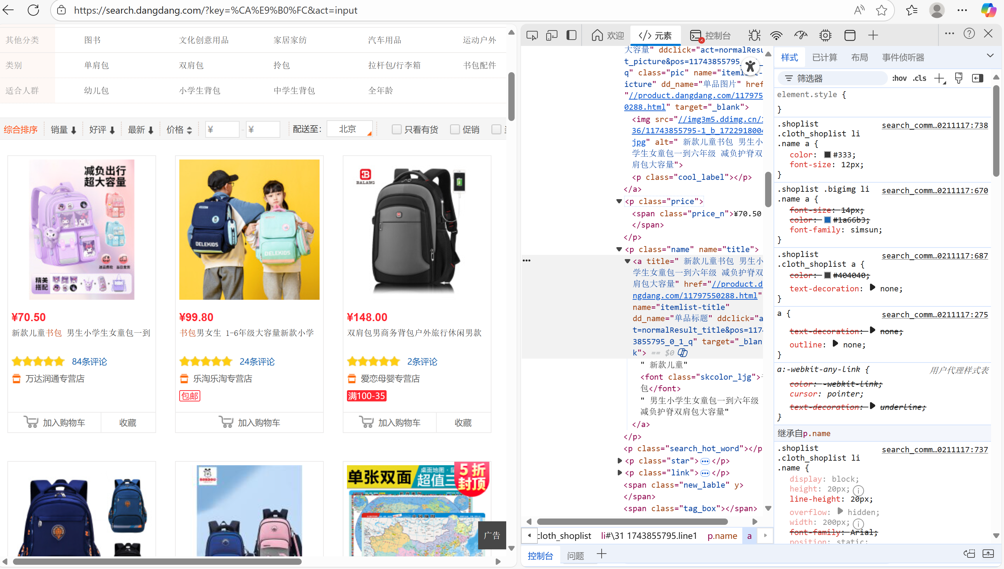Screen dimensions: 1004x569
Task: Toggle the .cls class editor
Action: pyautogui.click(x=919, y=78)
